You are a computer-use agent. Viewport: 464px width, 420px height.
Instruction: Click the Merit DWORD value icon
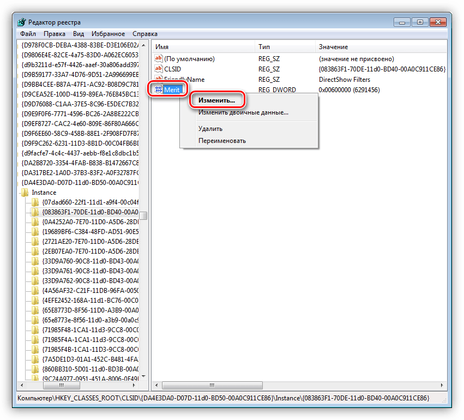coord(159,89)
